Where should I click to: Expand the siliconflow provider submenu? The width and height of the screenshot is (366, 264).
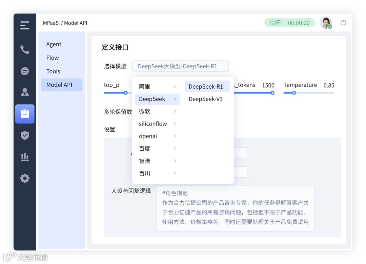pos(158,124)
